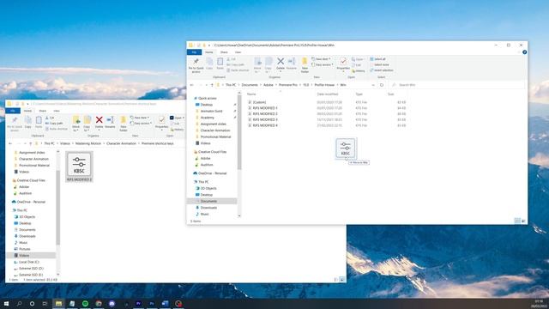Open Photoshop from the taskbar
The image size is (549, 309).
152,303
